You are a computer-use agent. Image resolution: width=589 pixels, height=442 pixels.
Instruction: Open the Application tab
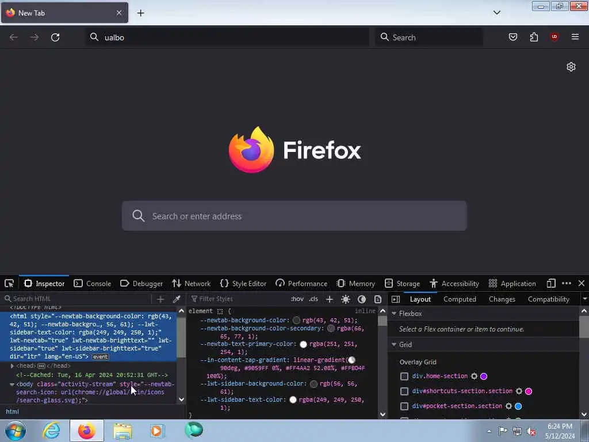click(512, 283)
